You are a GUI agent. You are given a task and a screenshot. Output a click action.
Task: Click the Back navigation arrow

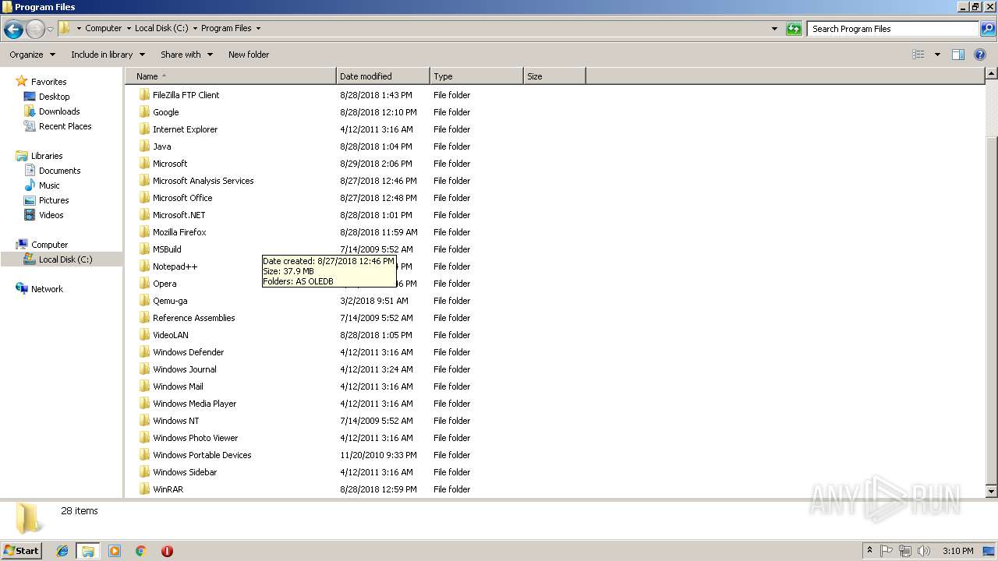click(13, 30)
